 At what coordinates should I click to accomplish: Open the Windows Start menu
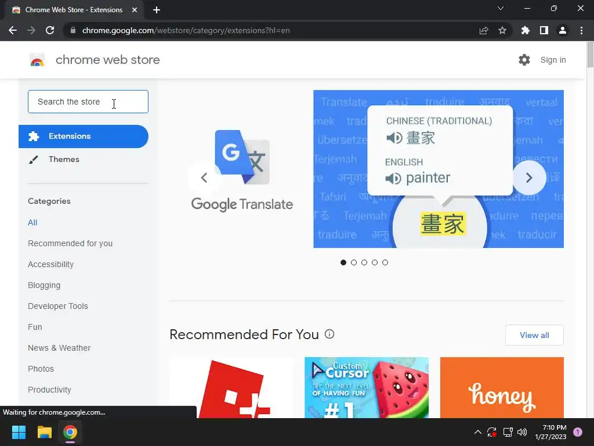click(x=19, y=432)
